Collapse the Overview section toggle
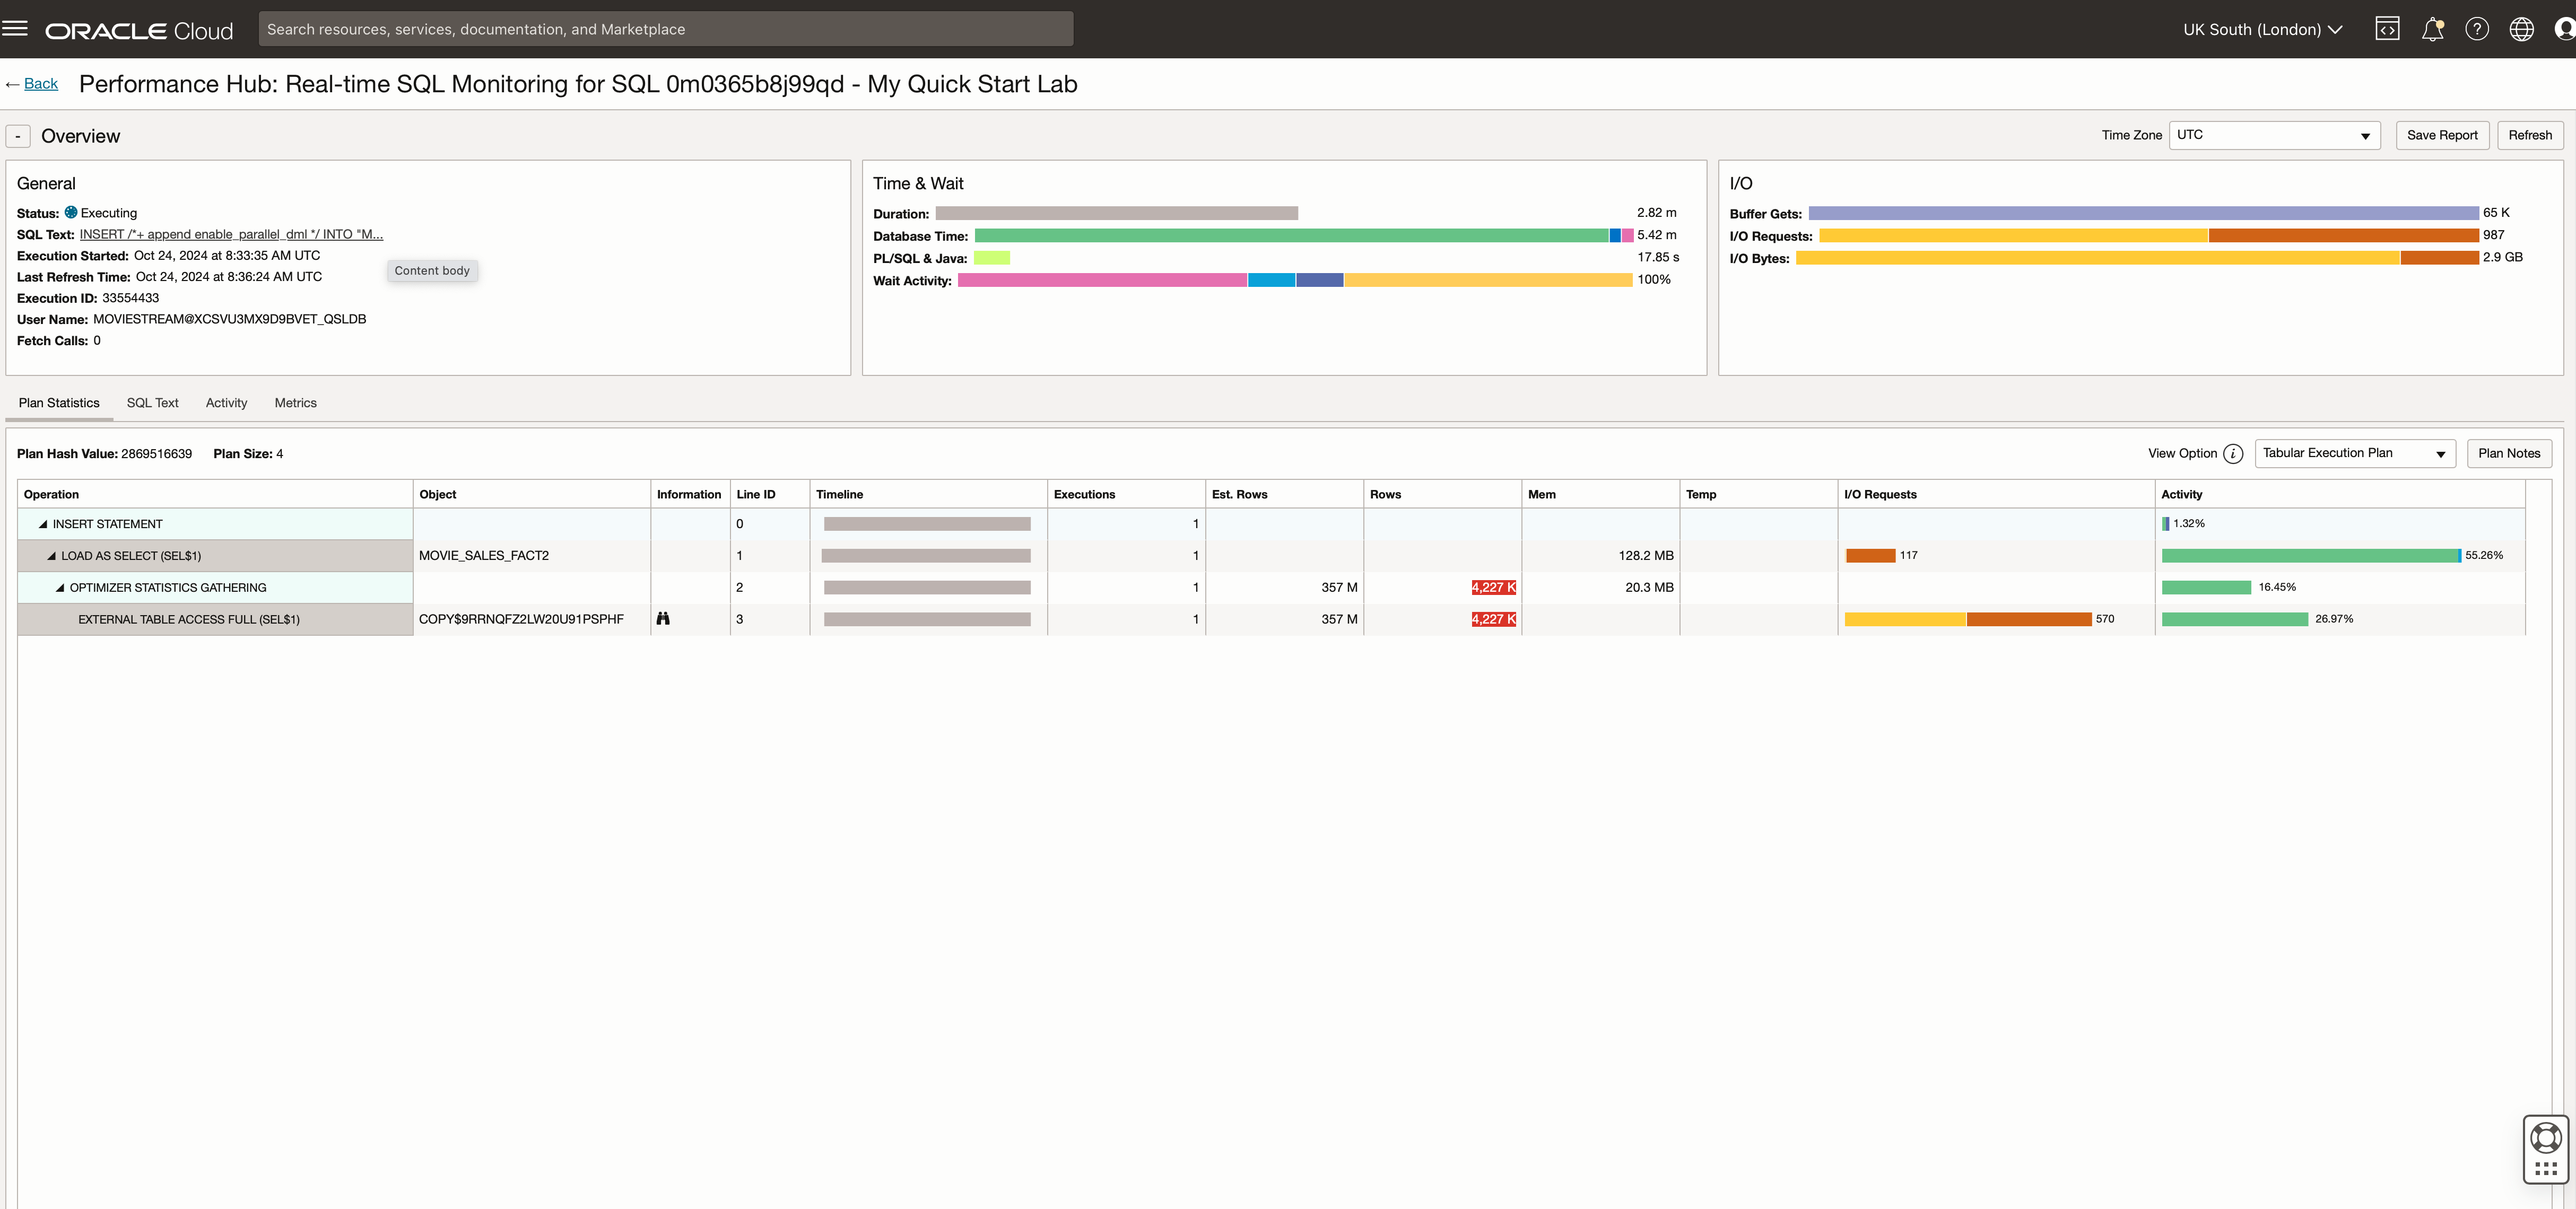2576x1209 pixels. 18,136
